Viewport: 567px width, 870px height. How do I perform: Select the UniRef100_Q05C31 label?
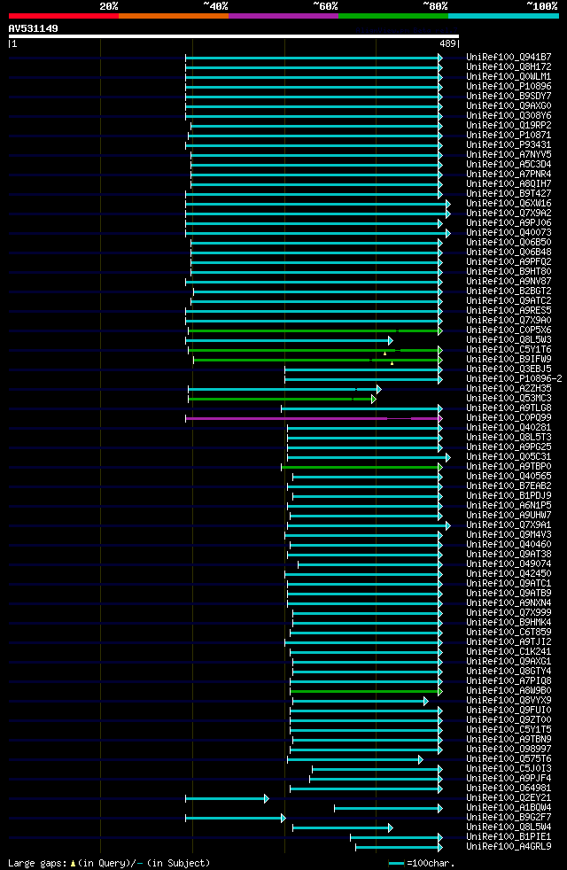(x=509, y=456)
